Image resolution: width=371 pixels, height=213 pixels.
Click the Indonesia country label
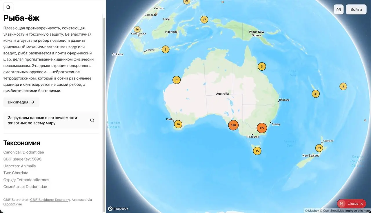coord(171,32)
